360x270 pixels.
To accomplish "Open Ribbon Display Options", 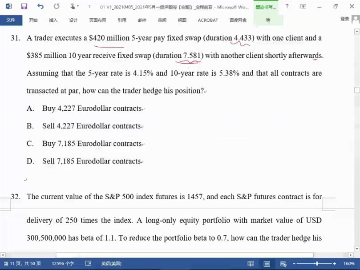I will click(x=303, y=6).
